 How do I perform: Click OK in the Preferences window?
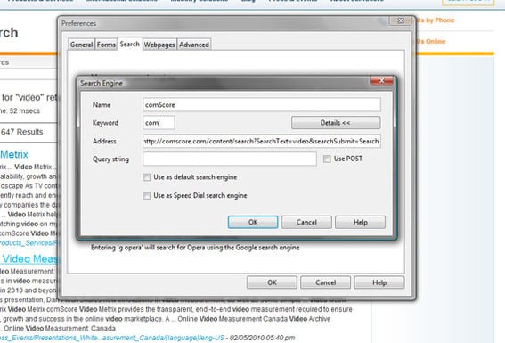pyautogui.click(x=272, y=282)
